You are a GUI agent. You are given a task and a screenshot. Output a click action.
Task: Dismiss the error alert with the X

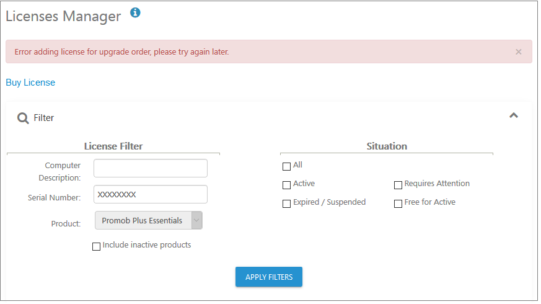point(518,52)
